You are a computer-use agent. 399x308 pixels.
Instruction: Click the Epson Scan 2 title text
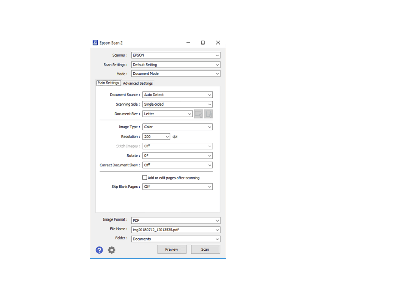pyautogui.click(x=111, y=43)
